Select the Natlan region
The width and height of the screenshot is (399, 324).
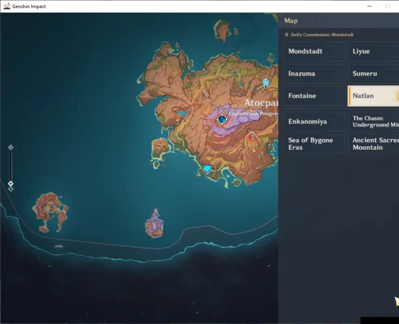(x=373, y=96)
